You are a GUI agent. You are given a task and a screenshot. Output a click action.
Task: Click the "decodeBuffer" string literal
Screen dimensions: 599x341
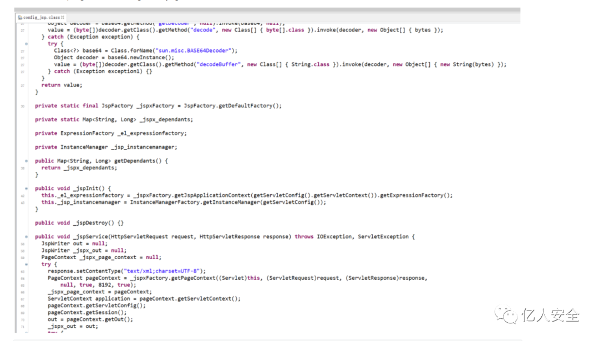coord(219,64)
